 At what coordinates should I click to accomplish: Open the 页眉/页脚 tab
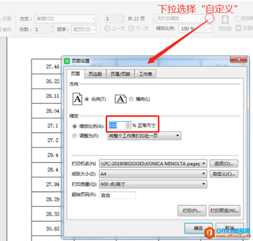[120, 74]
